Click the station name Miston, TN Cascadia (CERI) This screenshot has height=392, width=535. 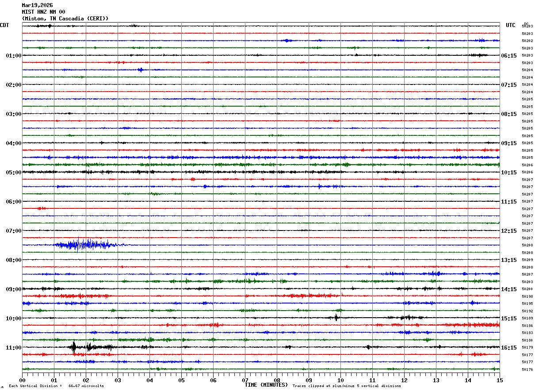pos(65,18)
